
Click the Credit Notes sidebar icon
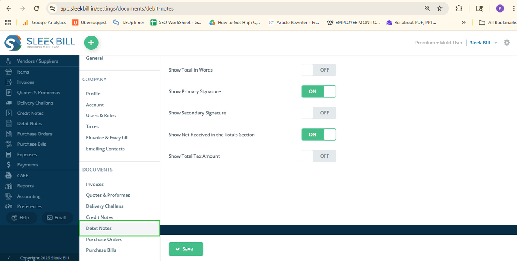click(x=8, y=113)
